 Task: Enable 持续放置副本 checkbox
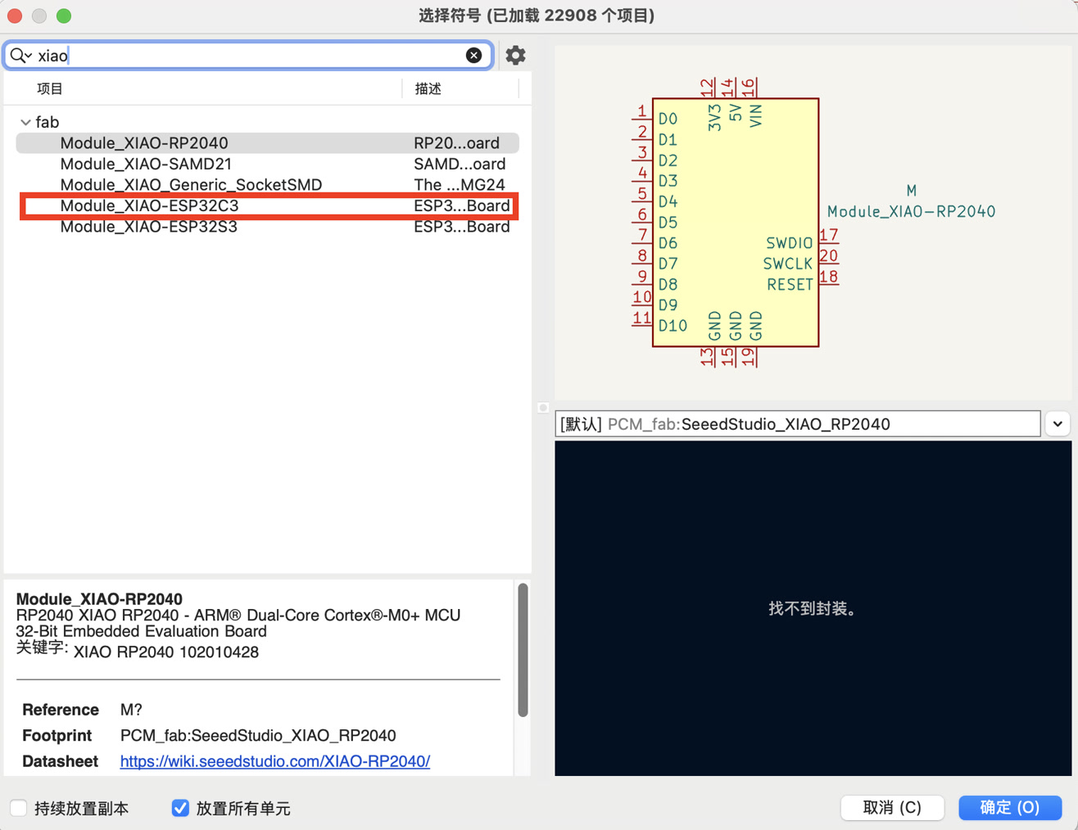coord(19,808)
